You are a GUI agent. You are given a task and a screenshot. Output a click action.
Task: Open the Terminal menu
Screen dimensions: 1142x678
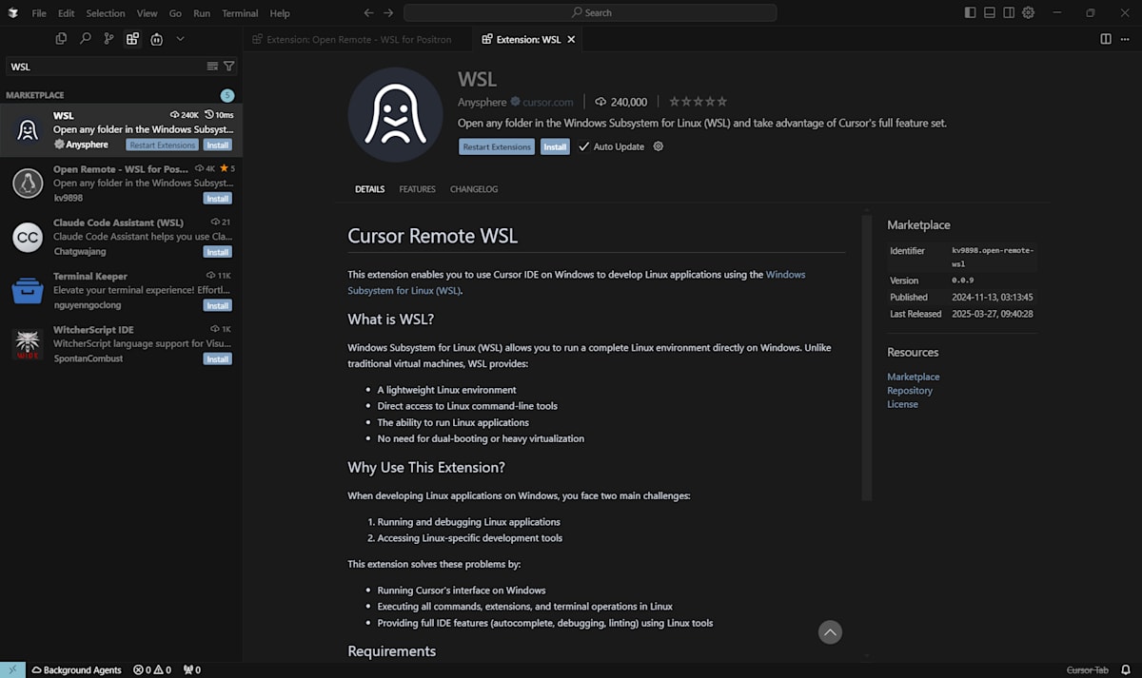click(x=239, y=12)
